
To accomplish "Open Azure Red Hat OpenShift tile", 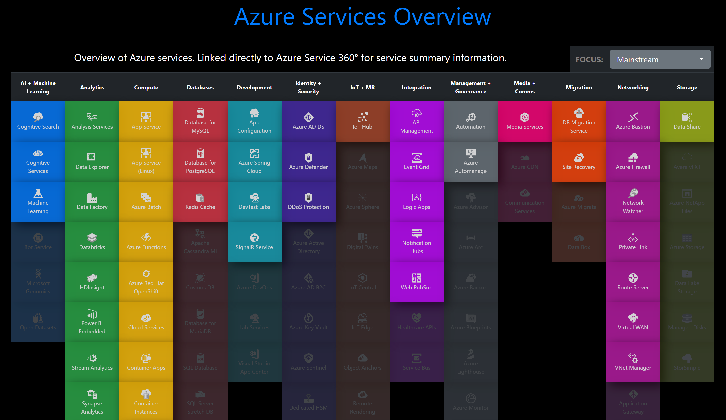I will coord(146,282).
